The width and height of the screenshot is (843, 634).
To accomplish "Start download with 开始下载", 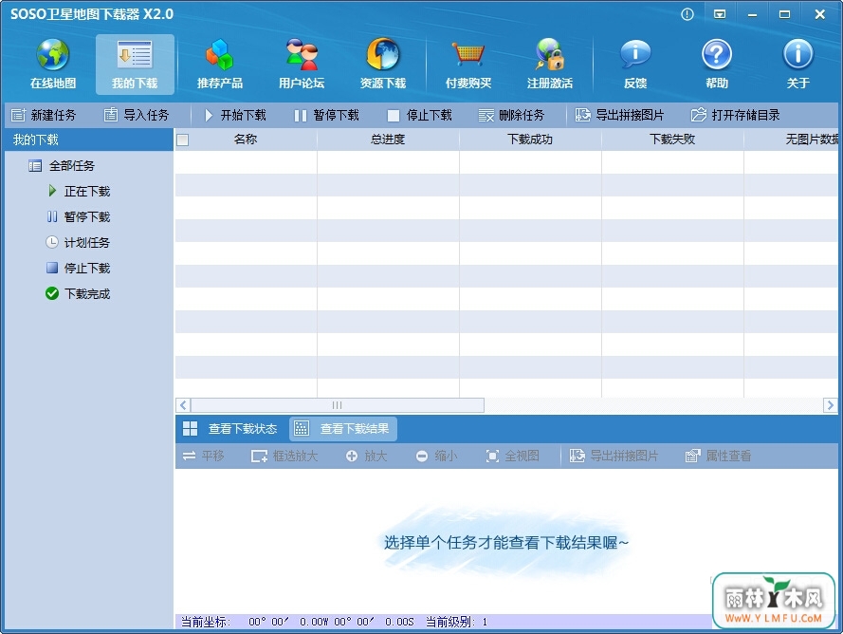I will tap(235, 115).
